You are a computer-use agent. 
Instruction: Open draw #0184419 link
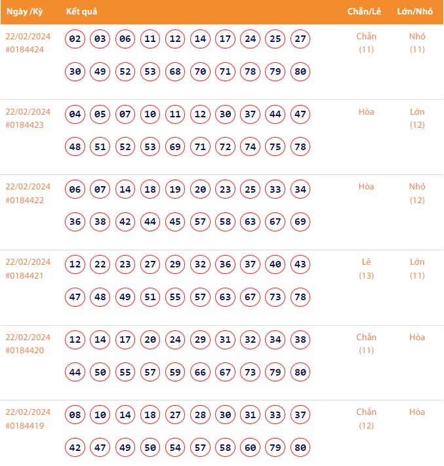click(x=25, y=425)
